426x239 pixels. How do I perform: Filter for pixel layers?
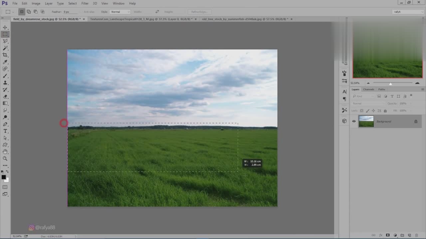click(379, 96)
